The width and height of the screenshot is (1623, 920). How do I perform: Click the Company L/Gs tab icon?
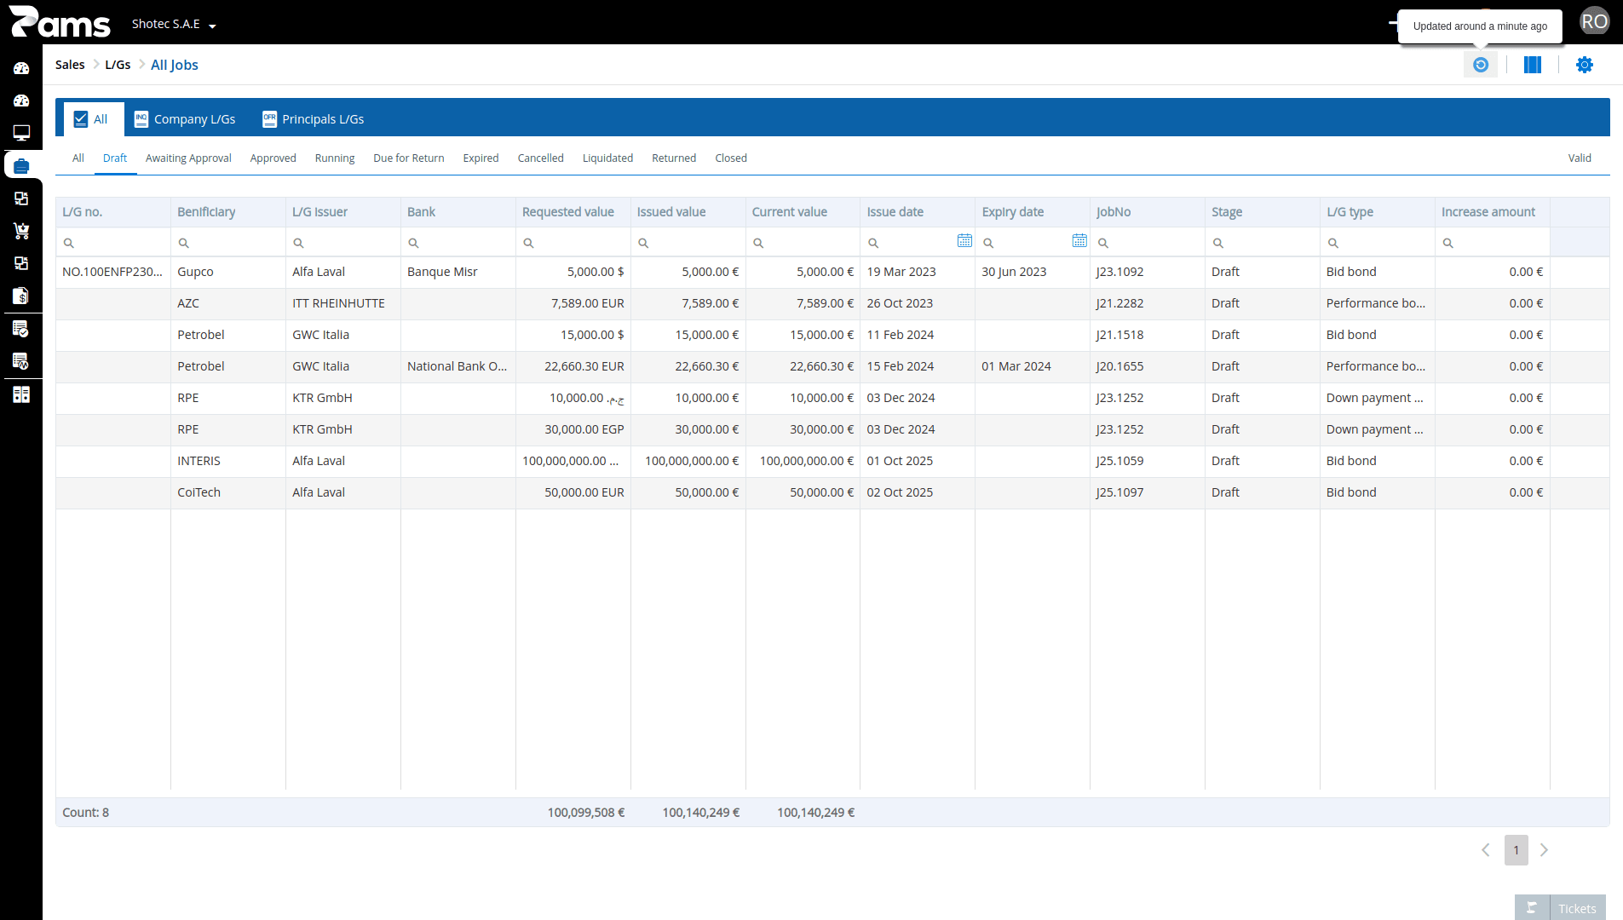click(x=141, y=119)
